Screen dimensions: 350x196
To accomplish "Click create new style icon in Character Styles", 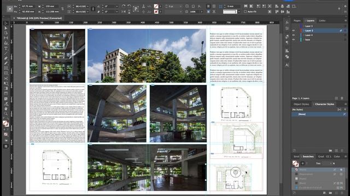I will [336, 150].
